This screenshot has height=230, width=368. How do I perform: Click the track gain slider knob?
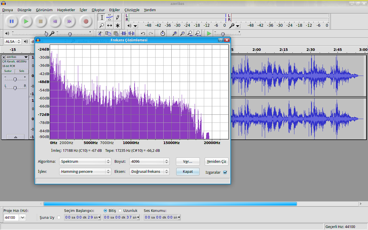click(15, 79)
